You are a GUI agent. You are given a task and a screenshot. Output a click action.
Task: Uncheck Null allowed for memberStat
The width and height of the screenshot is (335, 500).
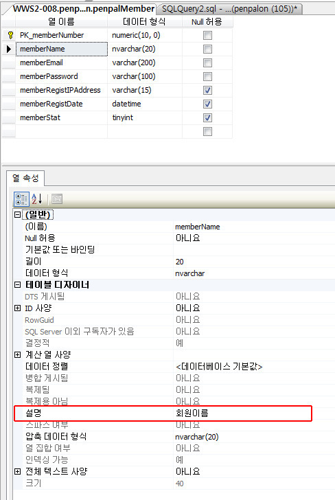pyautogui.click(x=207, y=117)
